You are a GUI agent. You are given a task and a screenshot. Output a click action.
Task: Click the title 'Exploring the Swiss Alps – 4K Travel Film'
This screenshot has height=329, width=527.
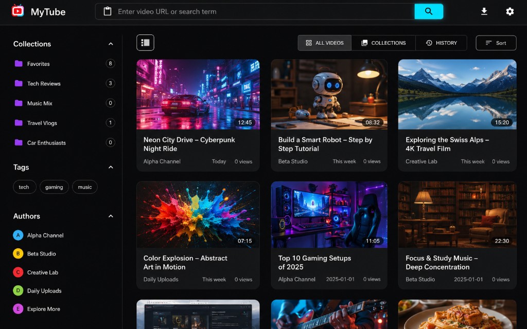[x=447, y=144]
